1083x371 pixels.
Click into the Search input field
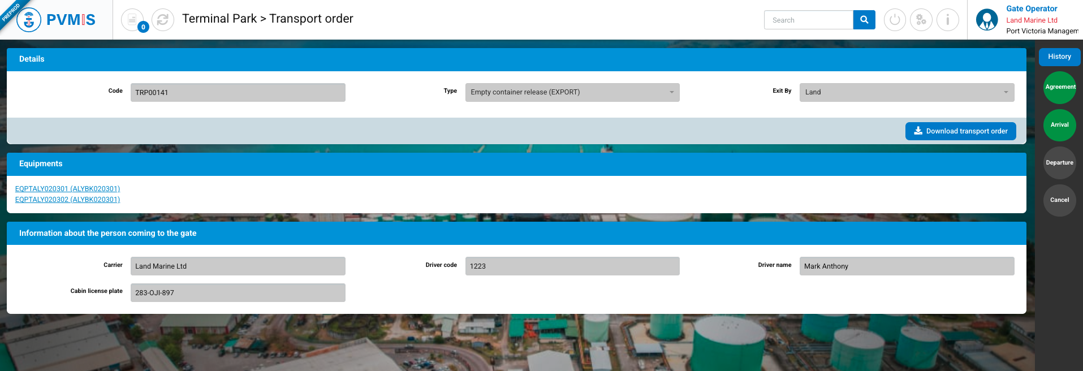(808, 20)
